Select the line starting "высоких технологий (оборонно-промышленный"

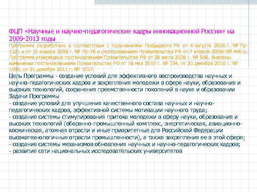126,124
